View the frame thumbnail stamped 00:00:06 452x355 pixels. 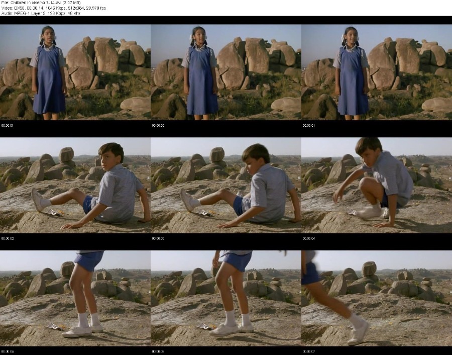[x=226, y=298]
